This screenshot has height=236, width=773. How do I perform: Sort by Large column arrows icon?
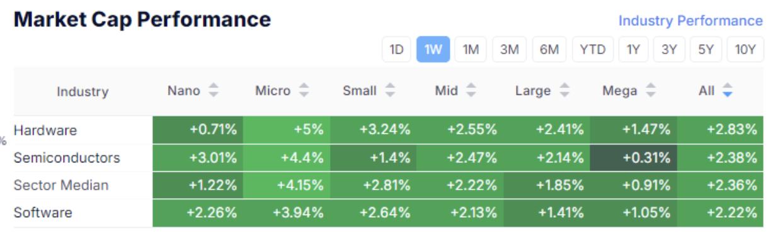click(564, 91)
